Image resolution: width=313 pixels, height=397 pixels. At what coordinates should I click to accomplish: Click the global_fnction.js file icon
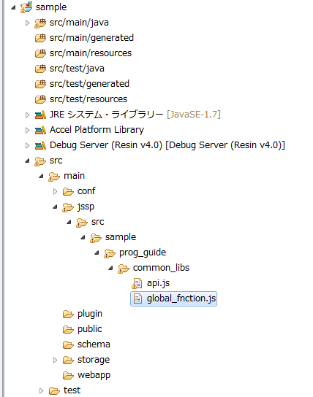point(137,298)
